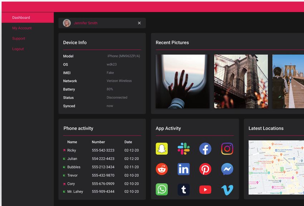304x206 pixels.
Task: Click the Latest Locations heading
Action: tap(266, 128)
